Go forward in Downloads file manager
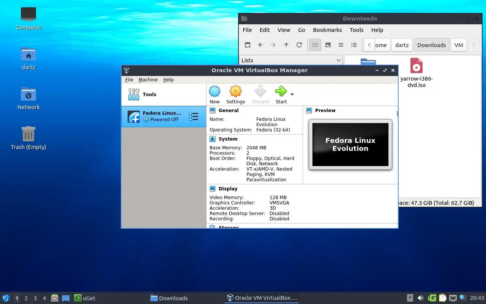This screenshot has width=486, height=304. tap(273, 45)
